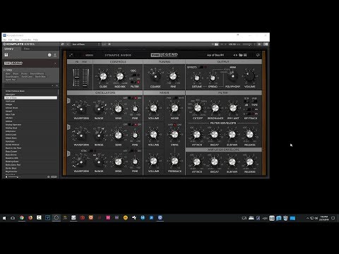Select the factory content circle icon
This screenshot has height=254, width=339.
[49, 55]
